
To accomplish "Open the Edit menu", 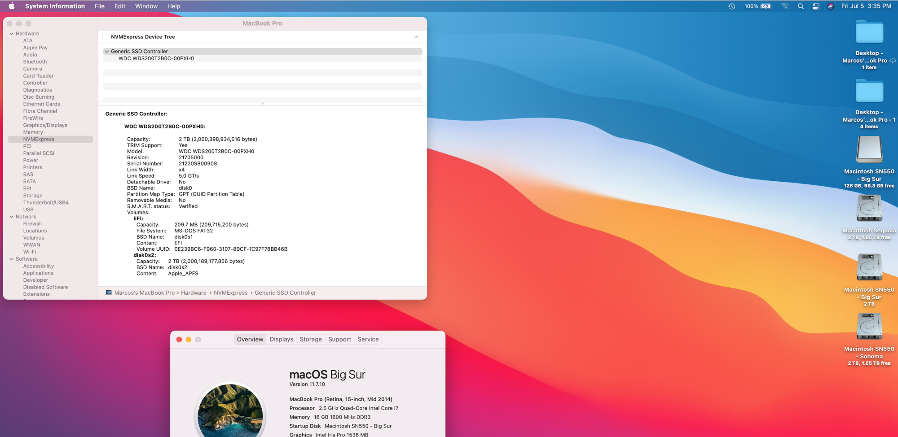I will (120, 6).
